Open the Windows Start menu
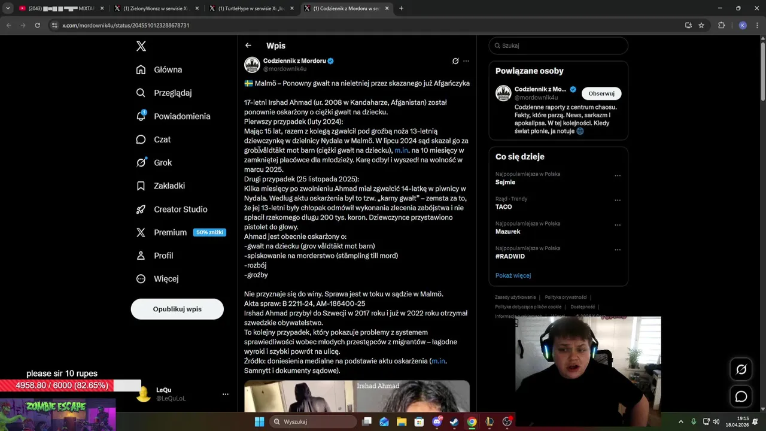This screenshot has height=431, width=766. (x=259, y=421)
